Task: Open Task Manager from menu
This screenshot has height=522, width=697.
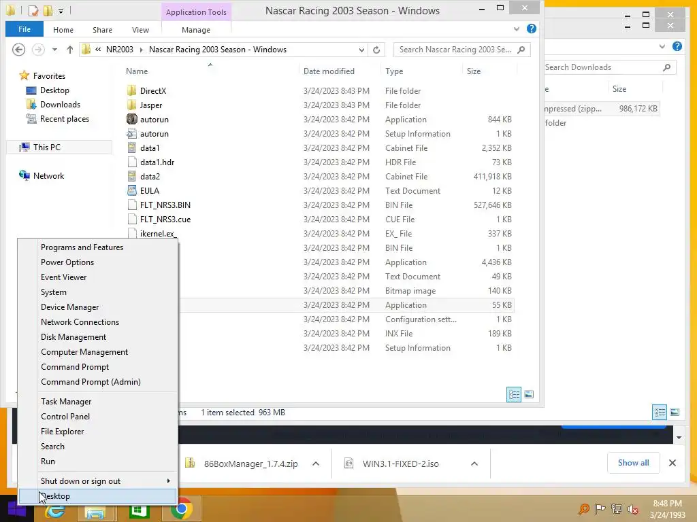Action: (97, 402)
